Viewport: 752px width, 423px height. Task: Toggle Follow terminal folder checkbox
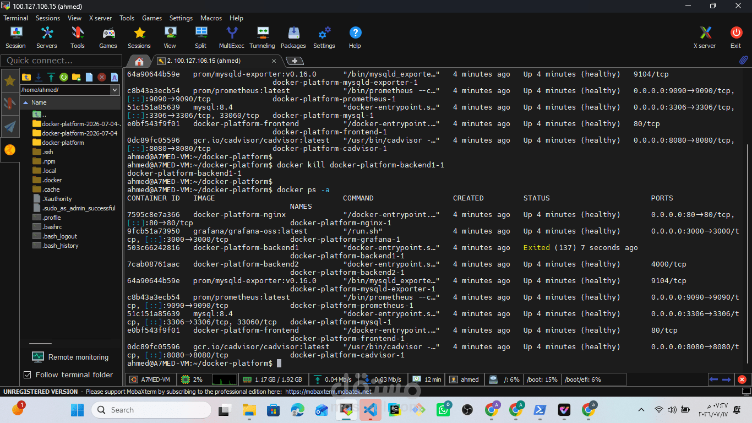(28, 375)
